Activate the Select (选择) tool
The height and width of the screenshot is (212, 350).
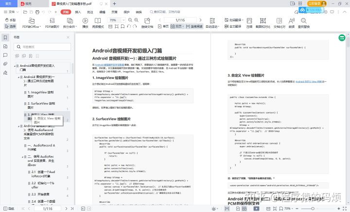point(10,26)
